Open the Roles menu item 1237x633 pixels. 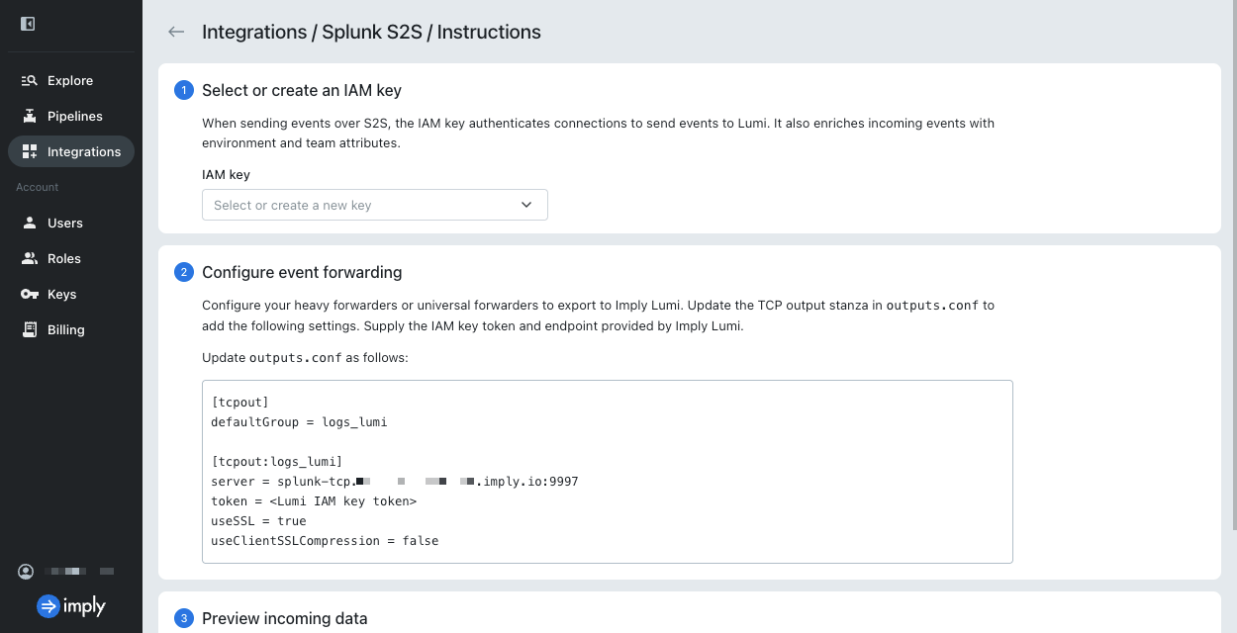coord(71,259)
